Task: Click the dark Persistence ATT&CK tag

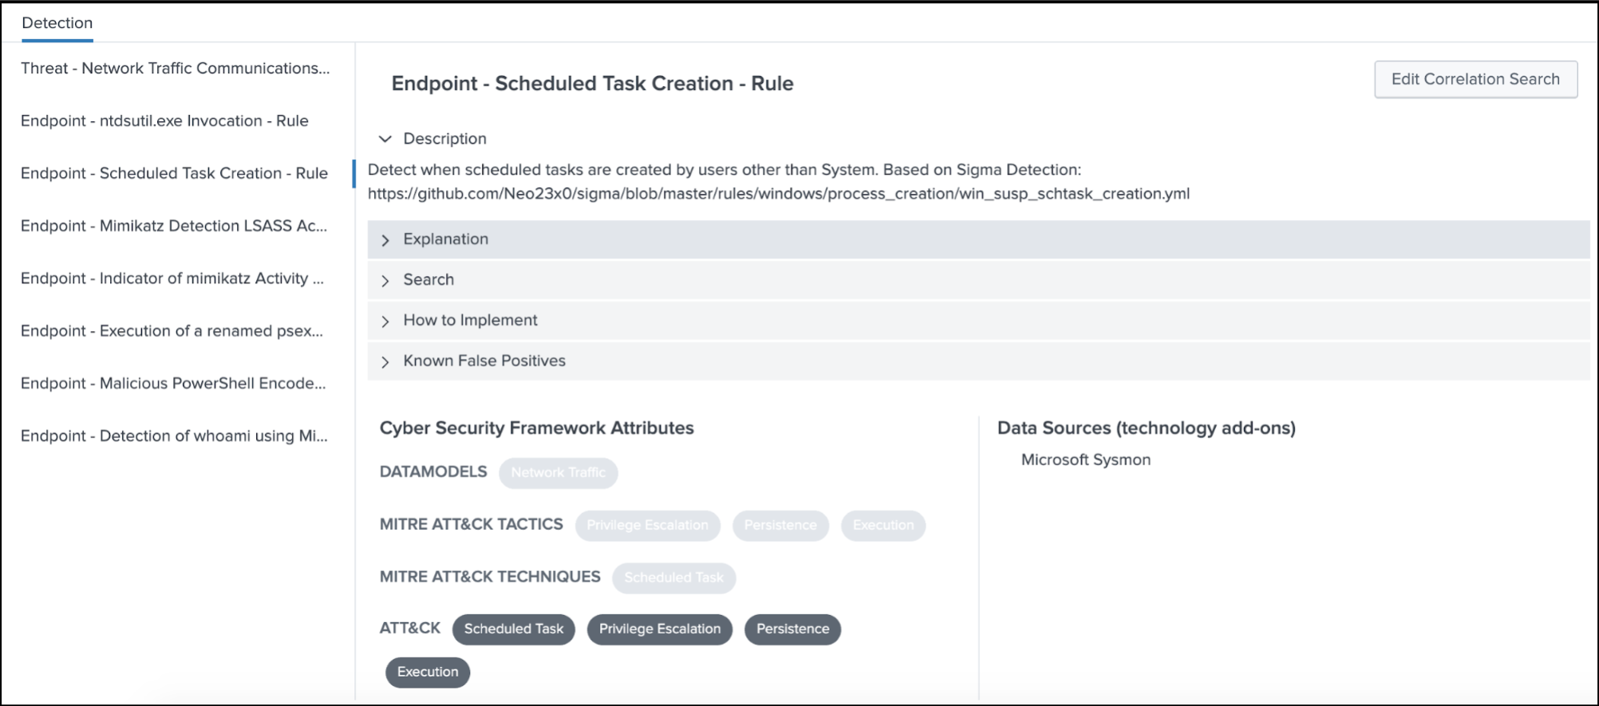Action: tap(792, 629)
